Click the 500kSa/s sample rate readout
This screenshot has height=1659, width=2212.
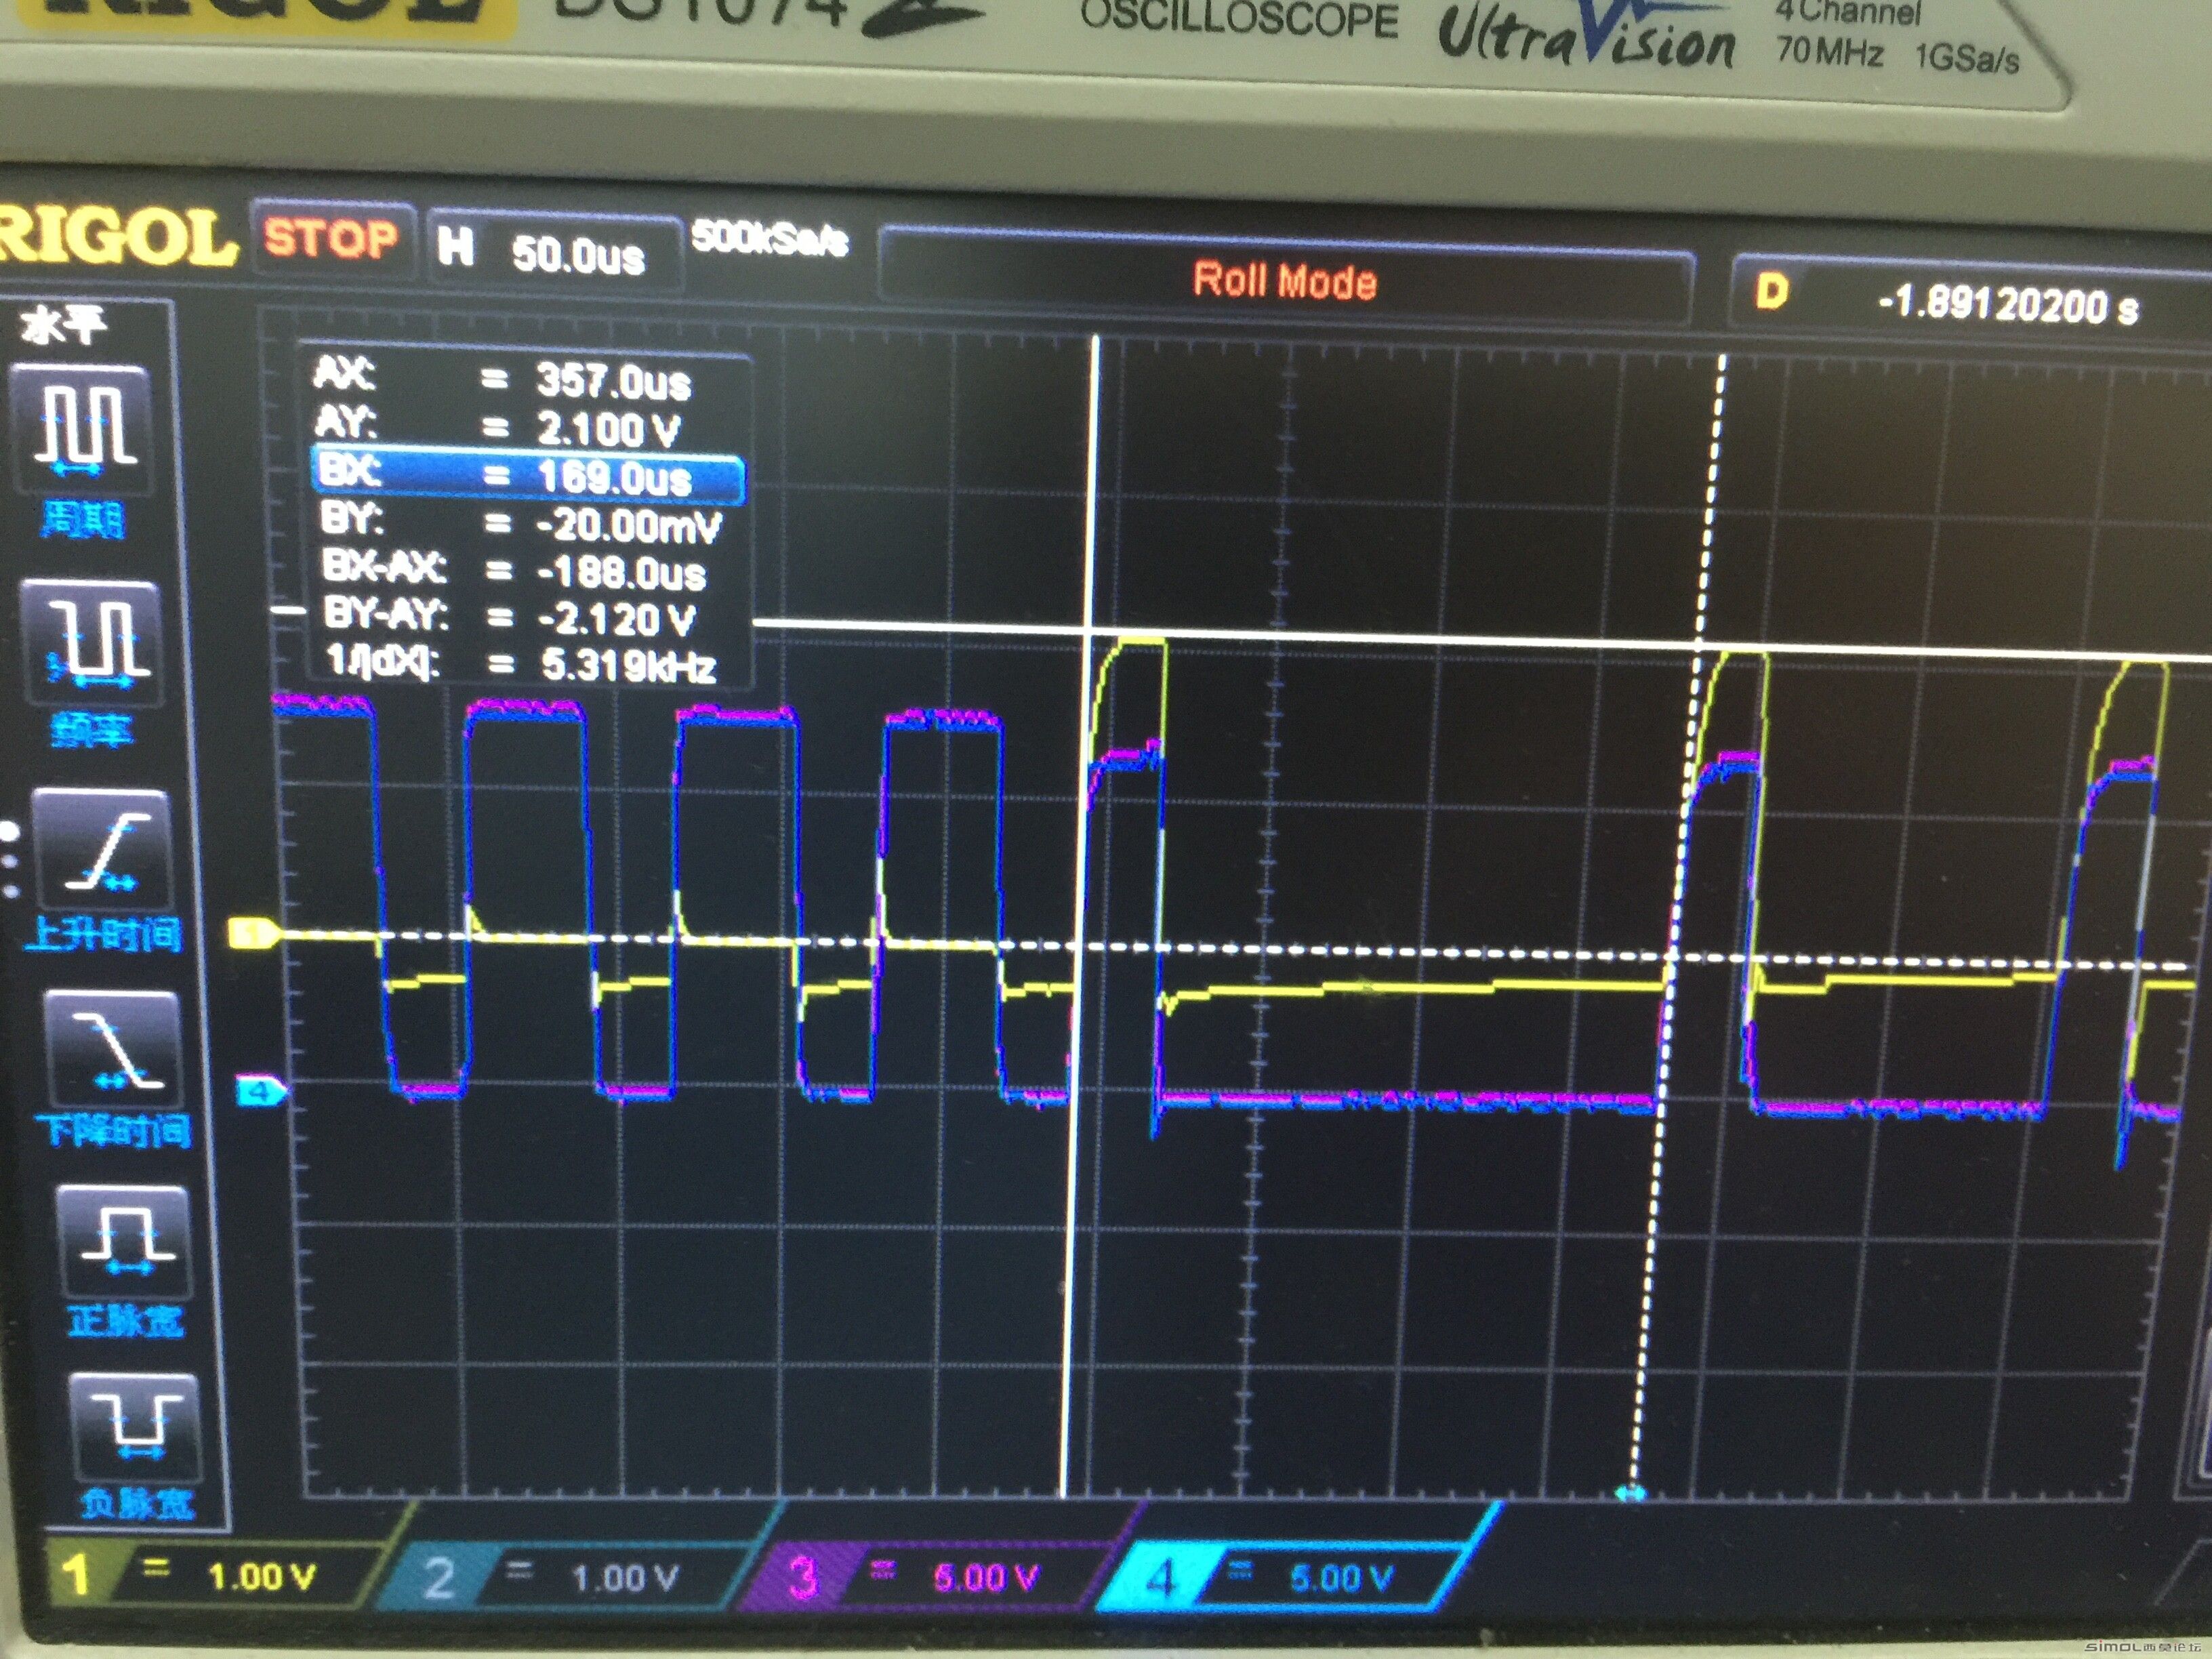[x=770, y=238]
